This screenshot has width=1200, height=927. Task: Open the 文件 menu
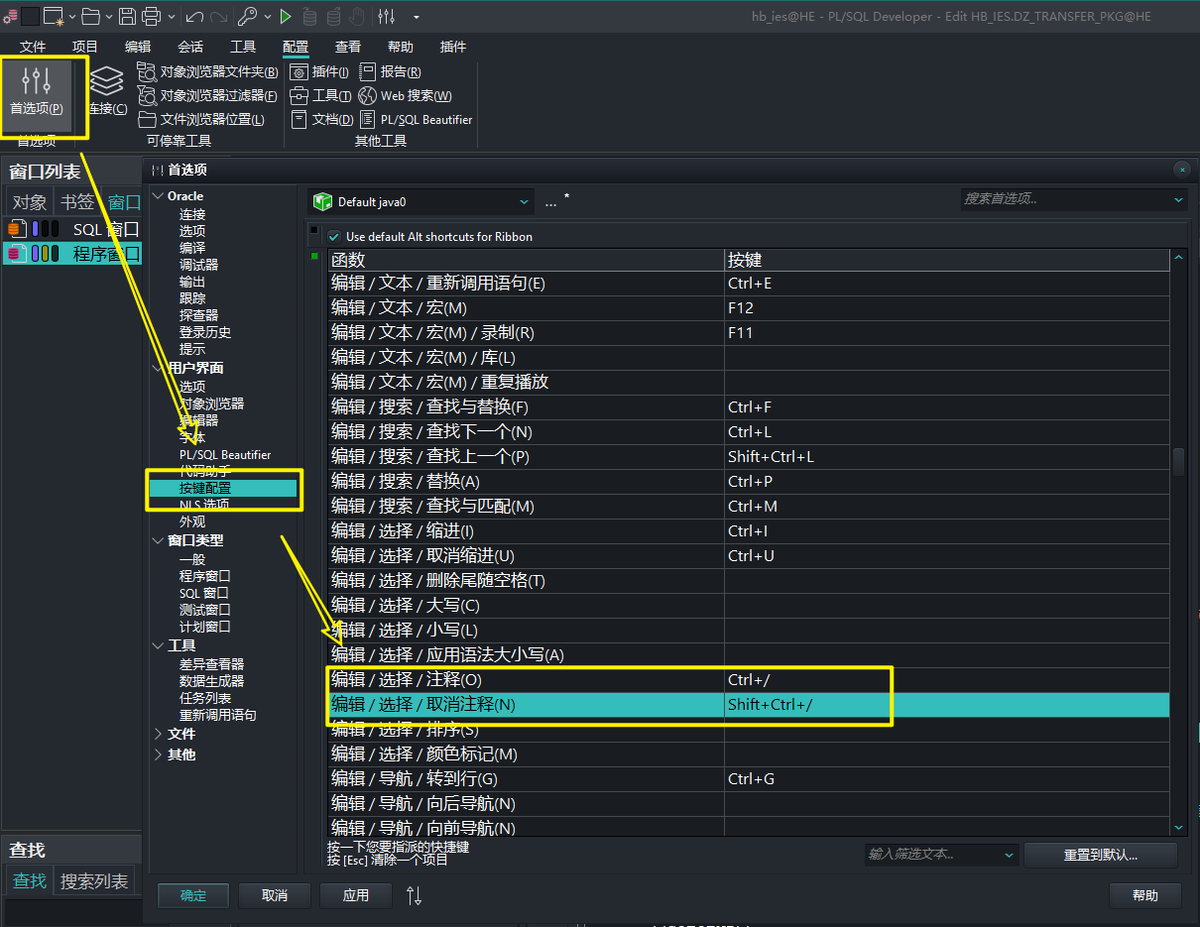pyautogui.click(x=33, y=47)
